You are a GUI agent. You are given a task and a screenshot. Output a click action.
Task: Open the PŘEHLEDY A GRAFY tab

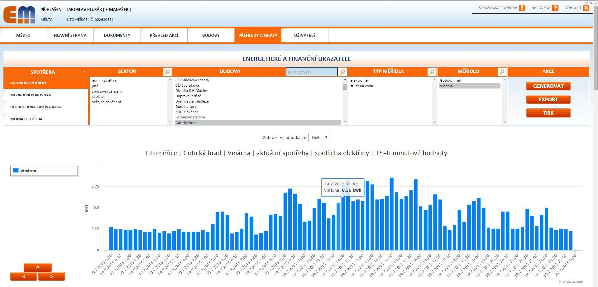258,35
